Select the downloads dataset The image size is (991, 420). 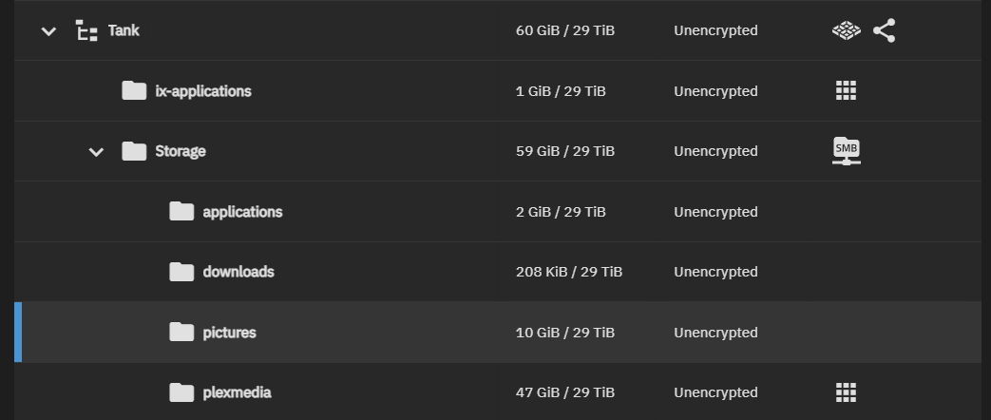click(x=238, y=272)
